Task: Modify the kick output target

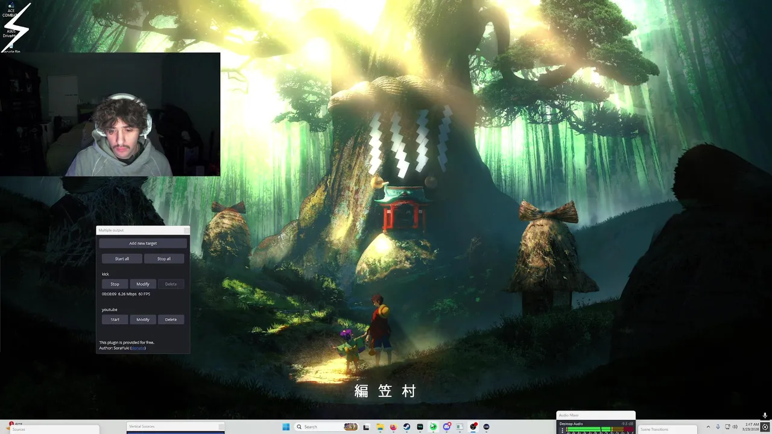Action: 143,284
